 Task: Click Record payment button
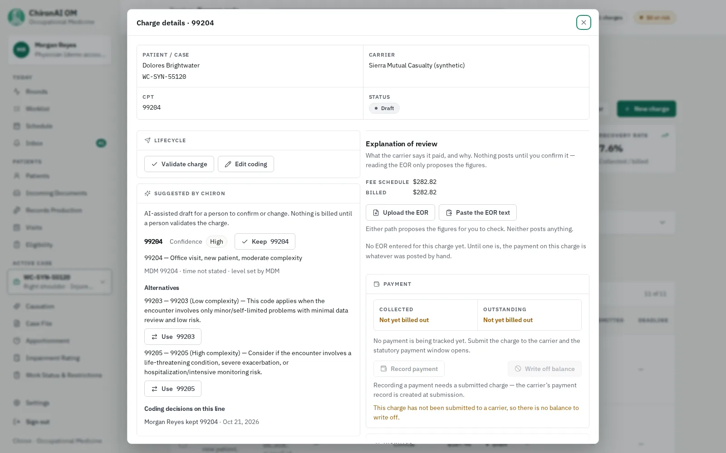(x=409, y=369)
